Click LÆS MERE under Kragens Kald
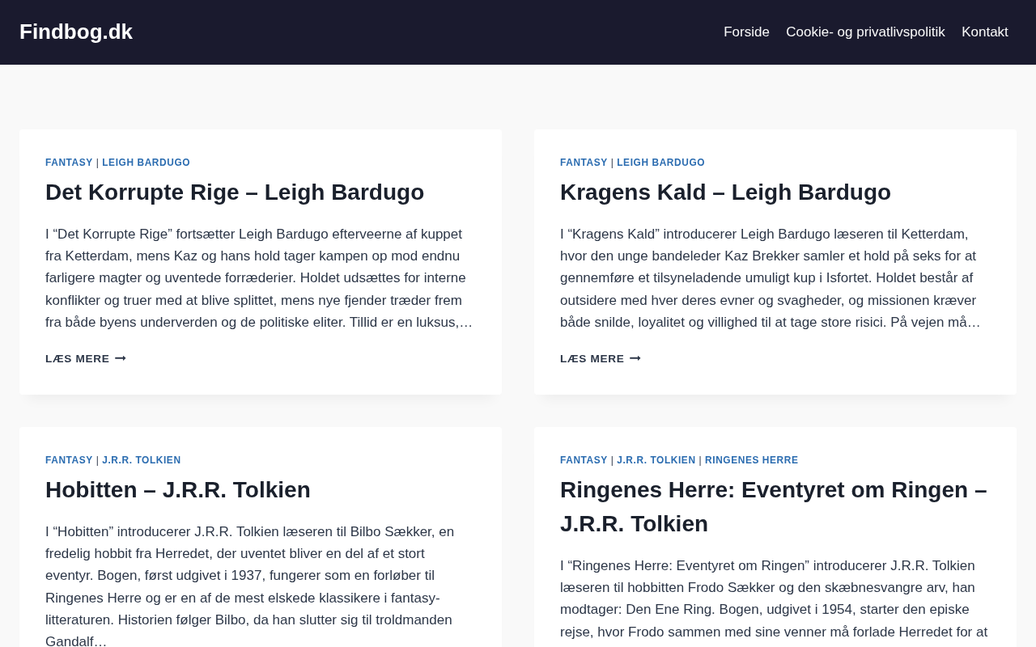1036x647 pixels. click(601, 358)
